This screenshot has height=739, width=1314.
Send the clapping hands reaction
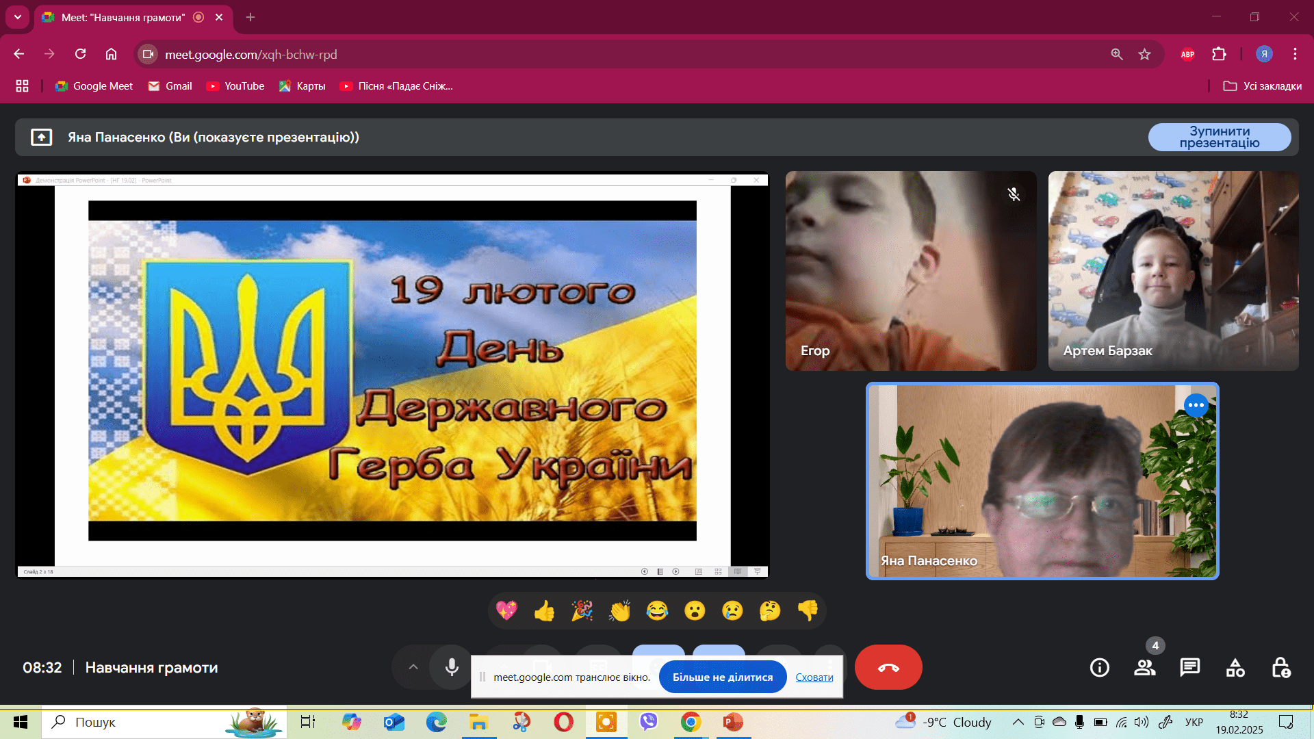[620, 610]
